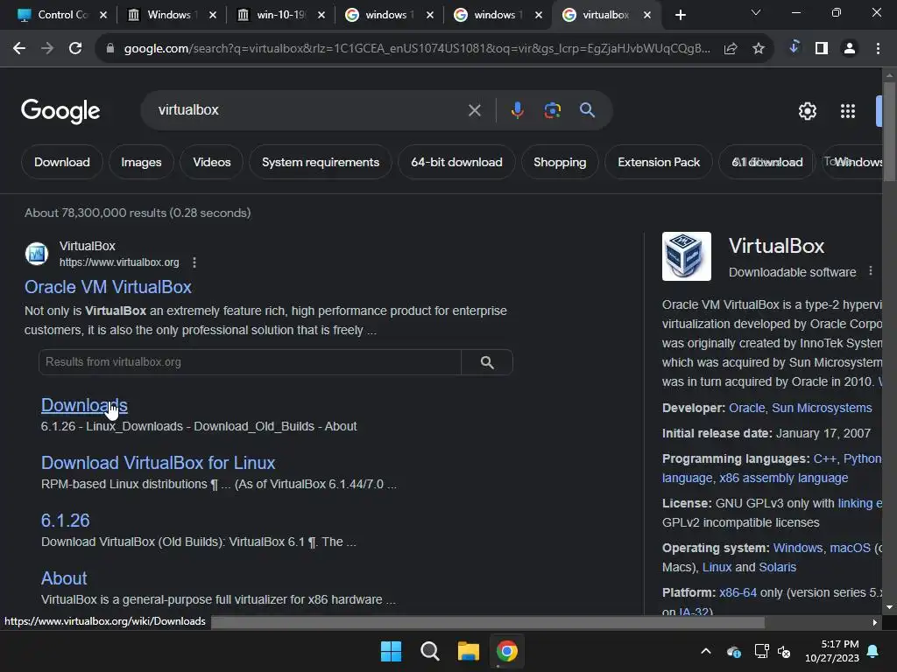Viewport: 897px width, 672px height.
Task: Click the address bar URL
Action: [x=417, y=49]
